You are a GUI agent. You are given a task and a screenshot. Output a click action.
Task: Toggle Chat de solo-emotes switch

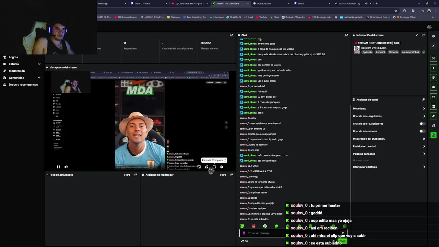(x=423, y=131)
